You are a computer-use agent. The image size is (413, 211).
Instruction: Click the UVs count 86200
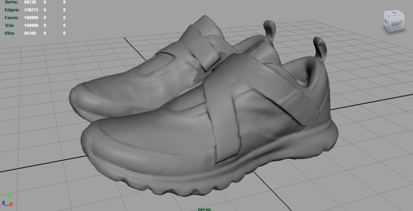[30, 33]
